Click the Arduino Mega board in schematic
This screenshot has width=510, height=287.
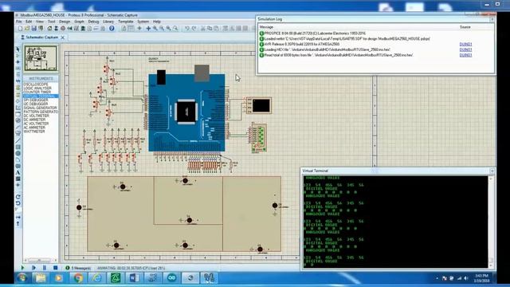coord(186,112)
